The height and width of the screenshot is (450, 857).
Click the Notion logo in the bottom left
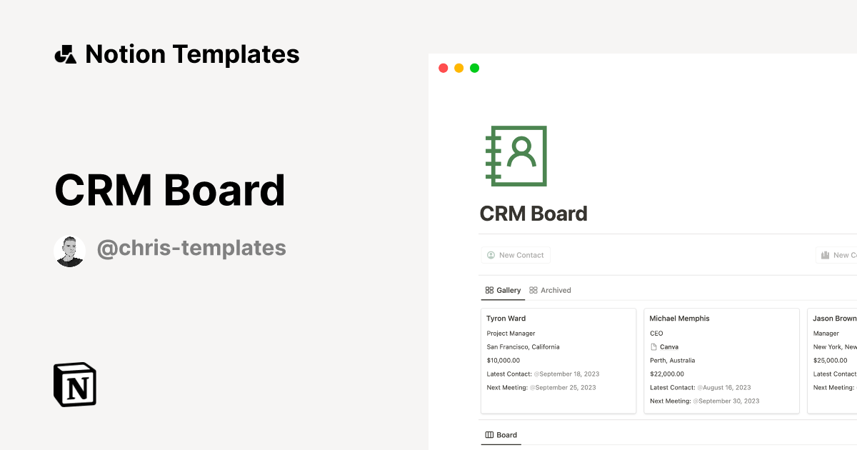(x=74, y=385)
